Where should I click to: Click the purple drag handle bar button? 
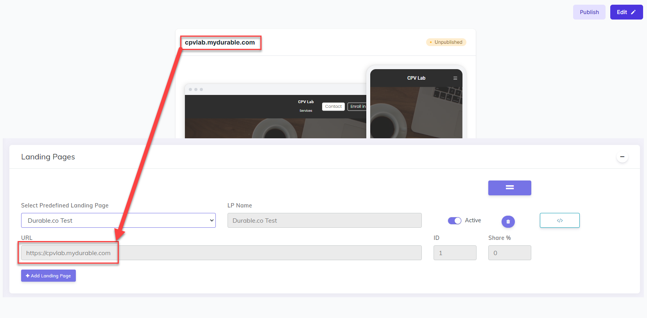[x=510, y=188]
